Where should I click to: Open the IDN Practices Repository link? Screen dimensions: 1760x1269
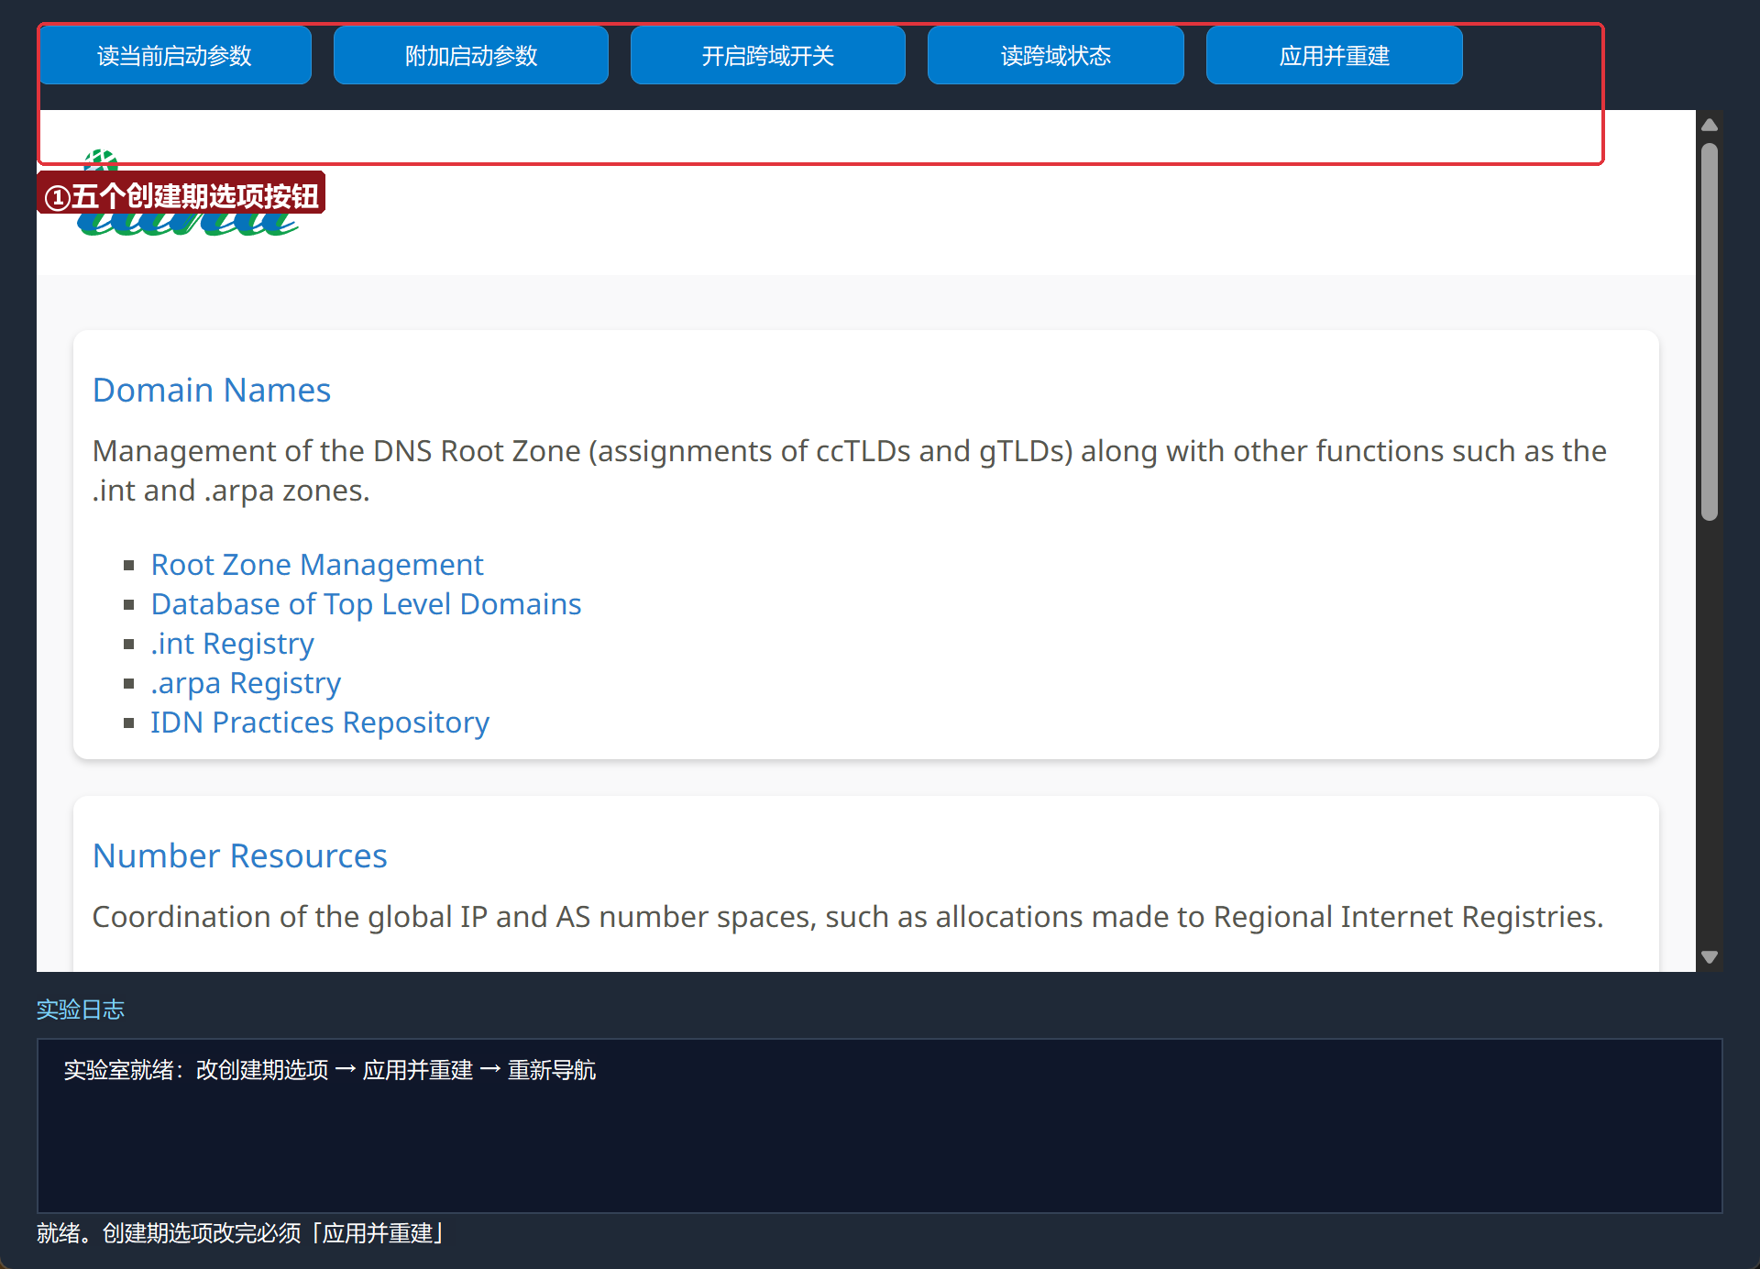point(320,723)
